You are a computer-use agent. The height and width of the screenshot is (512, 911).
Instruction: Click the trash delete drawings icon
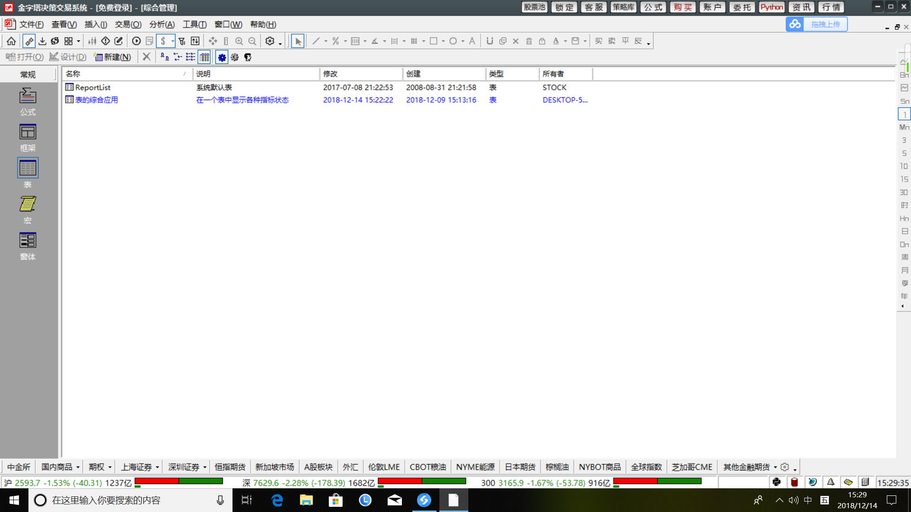click(x=529, y=41)
